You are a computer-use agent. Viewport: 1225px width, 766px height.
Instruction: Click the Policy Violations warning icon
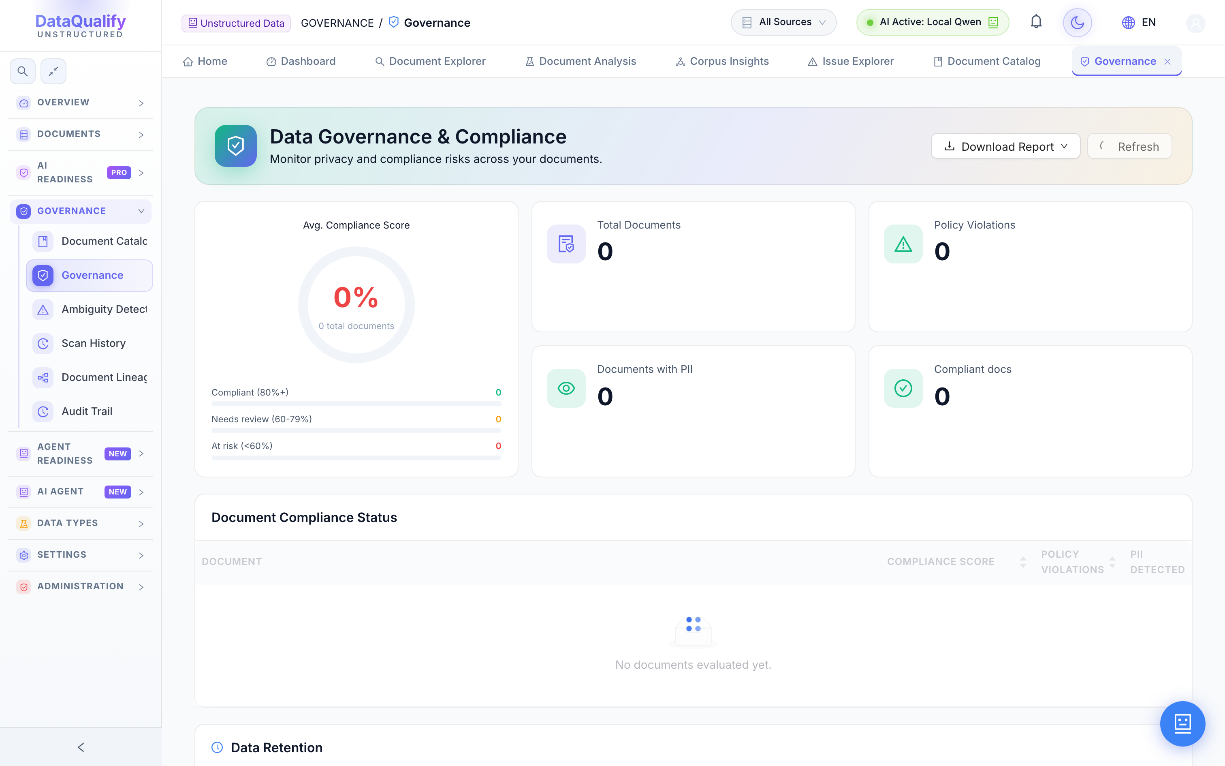[x=903, y=244]
